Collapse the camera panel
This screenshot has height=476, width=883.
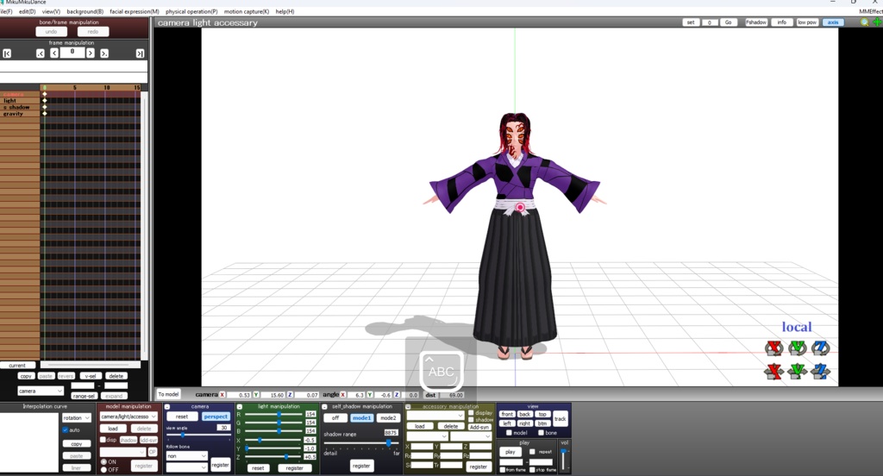pyautogui.click(x=167, y=407)
